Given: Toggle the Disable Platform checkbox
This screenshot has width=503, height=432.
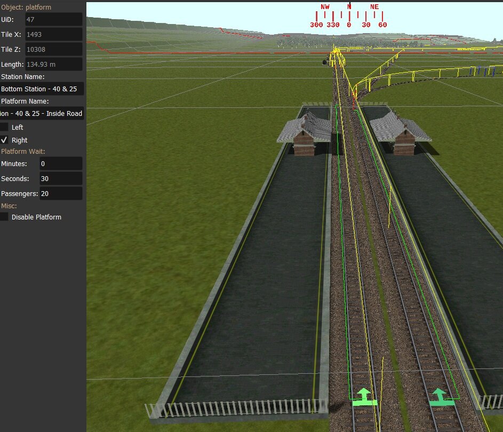Looking at the screenshot, I should point(4,217).
